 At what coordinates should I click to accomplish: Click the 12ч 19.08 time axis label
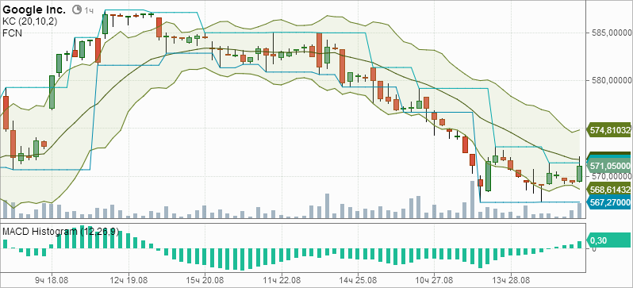coord(128,280)
